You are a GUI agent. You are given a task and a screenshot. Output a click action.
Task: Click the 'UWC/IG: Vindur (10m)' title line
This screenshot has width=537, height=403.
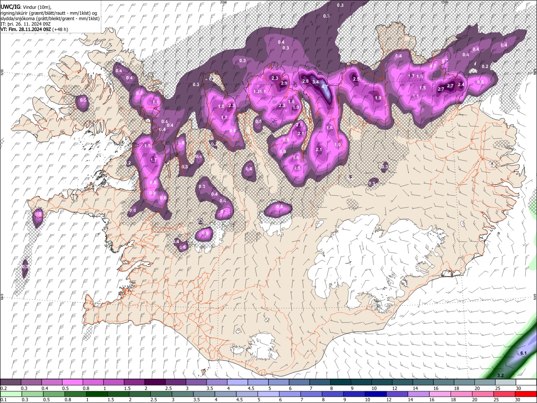click(x=26, y=7)
